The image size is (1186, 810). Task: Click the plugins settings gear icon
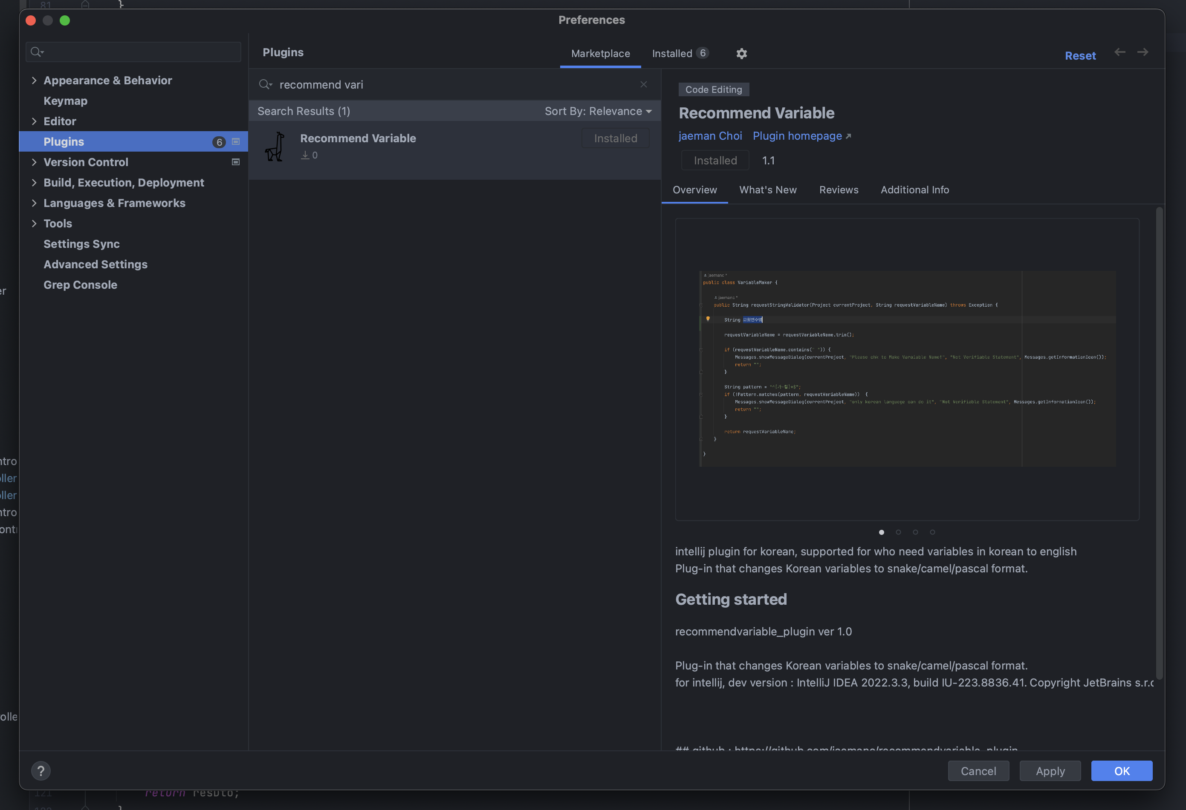[x=741, y=54]
